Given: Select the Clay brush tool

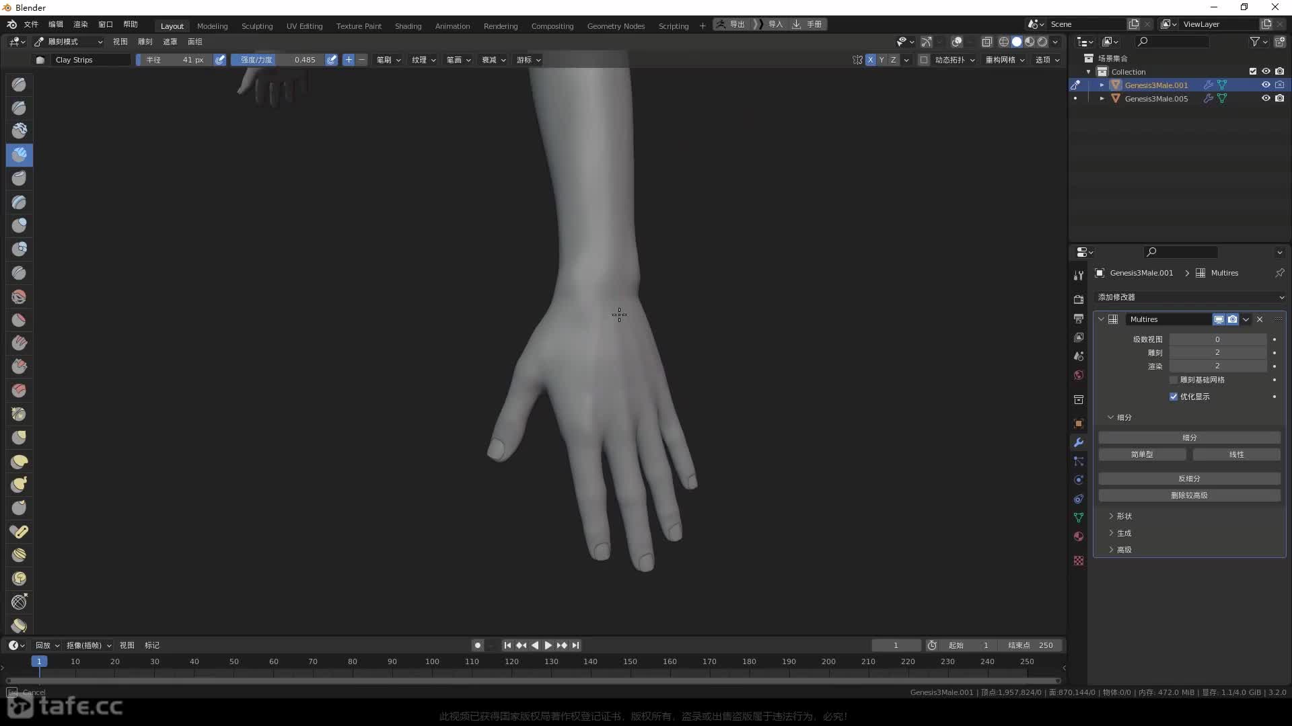Looking at the screenshot, I should point(19,131).
